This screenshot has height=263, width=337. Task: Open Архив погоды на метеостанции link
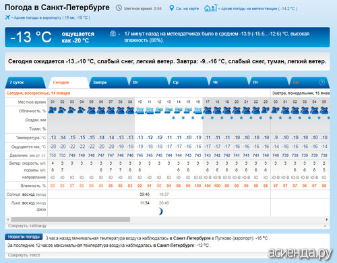click(259, 9)
